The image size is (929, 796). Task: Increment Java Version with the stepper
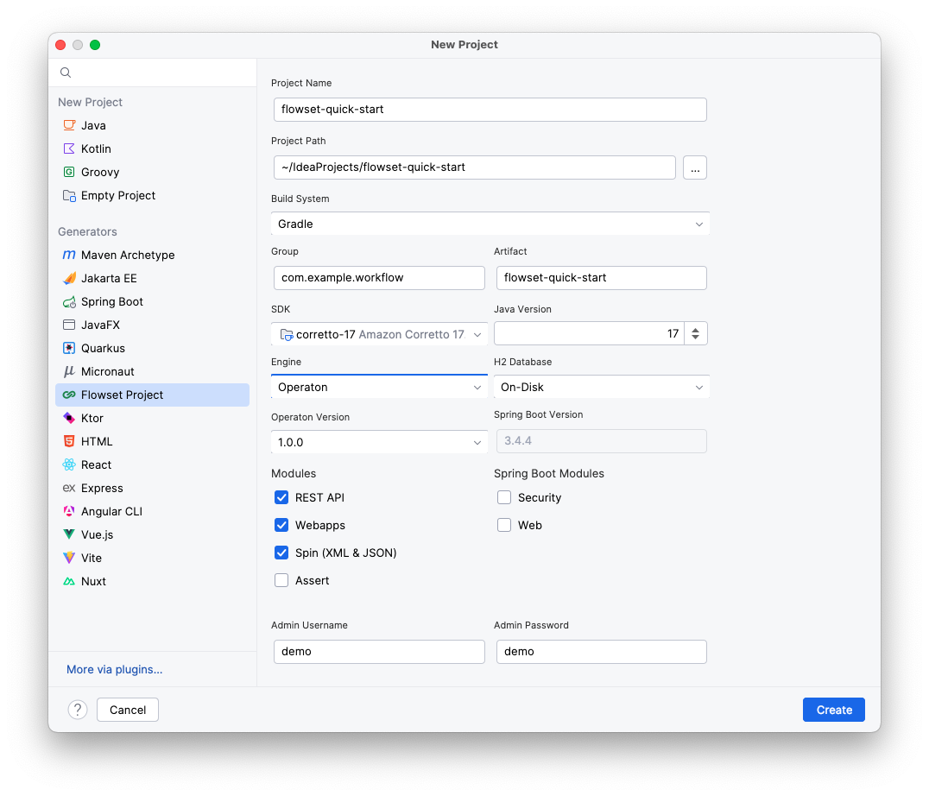696,329
